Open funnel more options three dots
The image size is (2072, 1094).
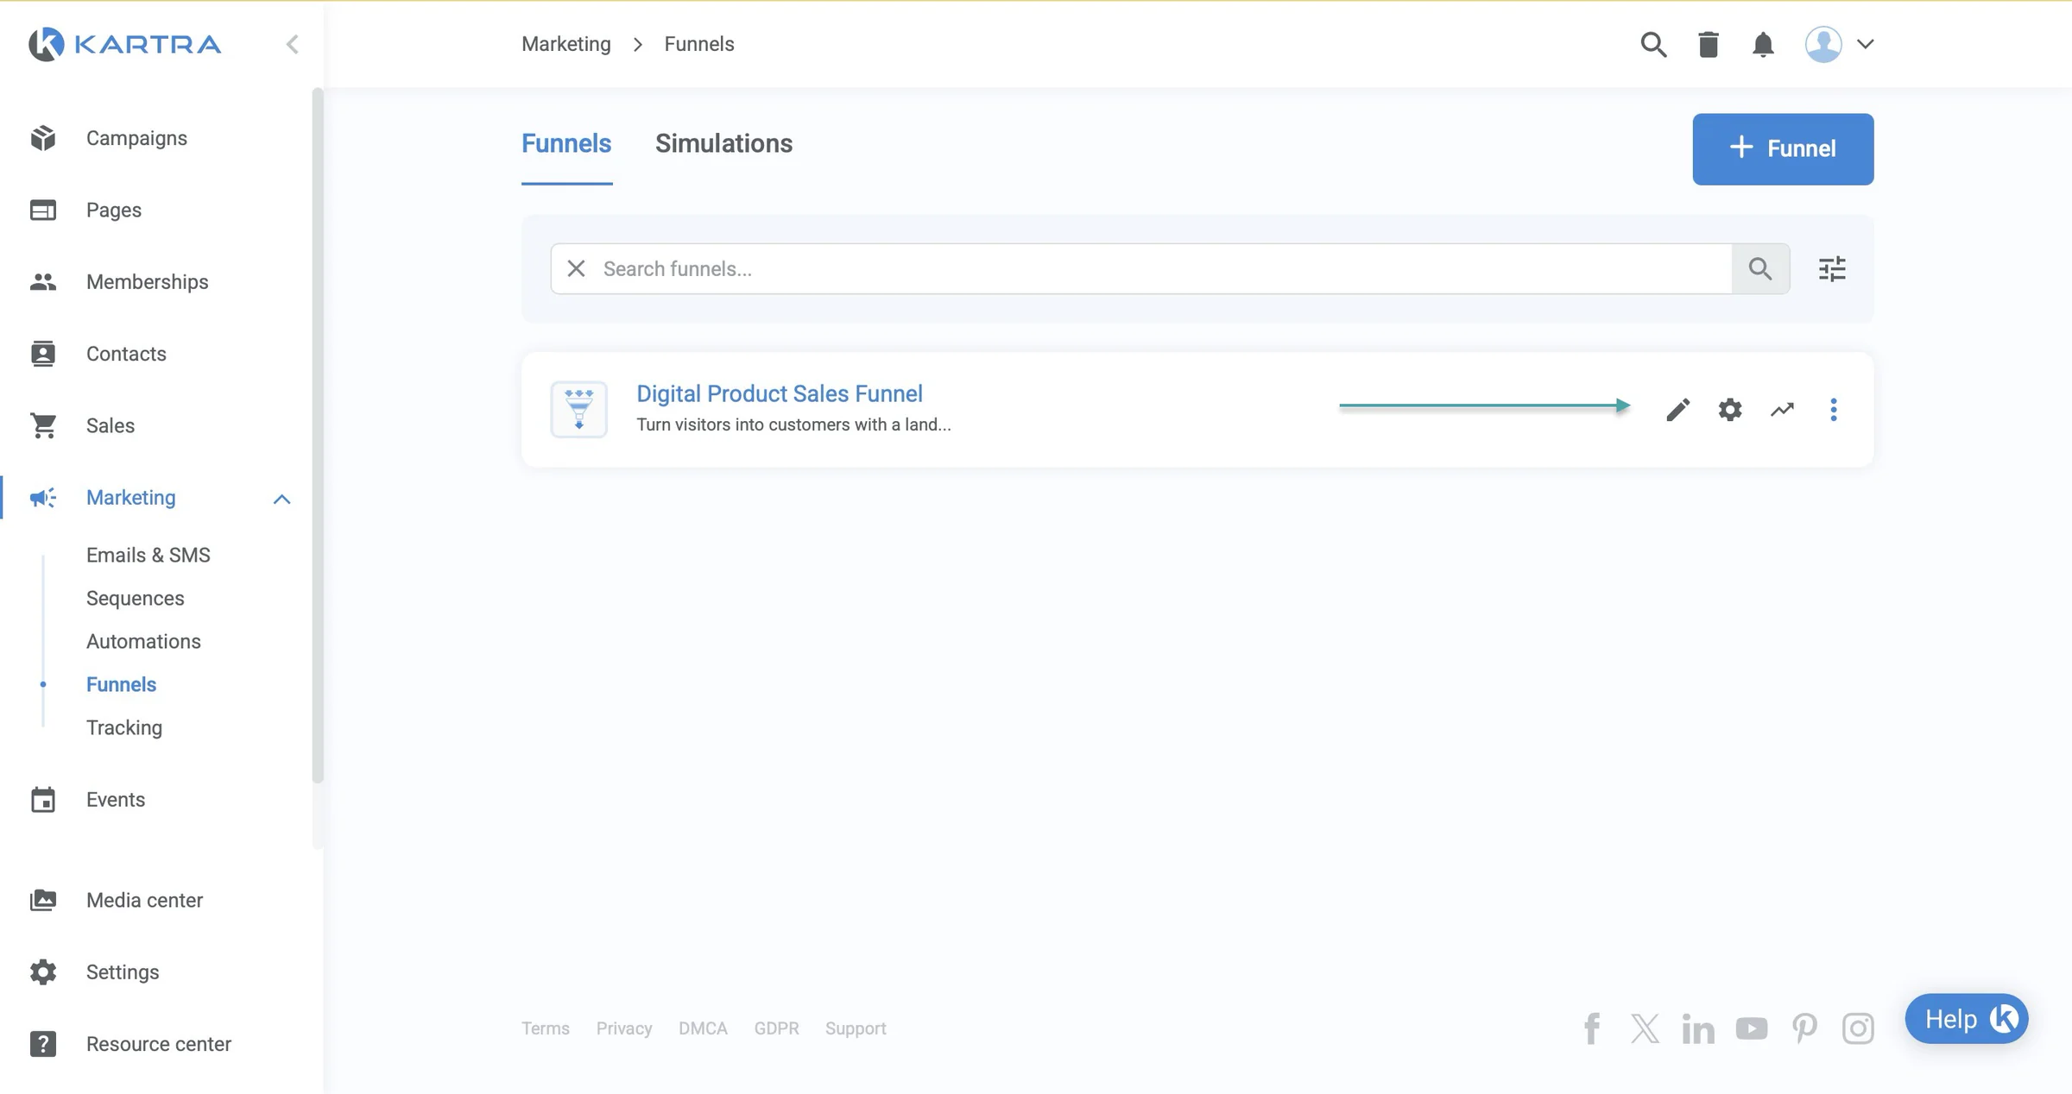tap(1834, 409)
